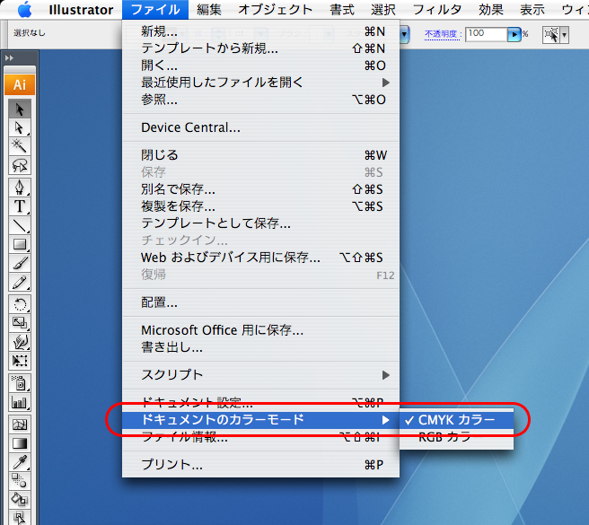Select the Live Paint Bucket tool
The image size is (589, 525).
(x=20, y=500)
